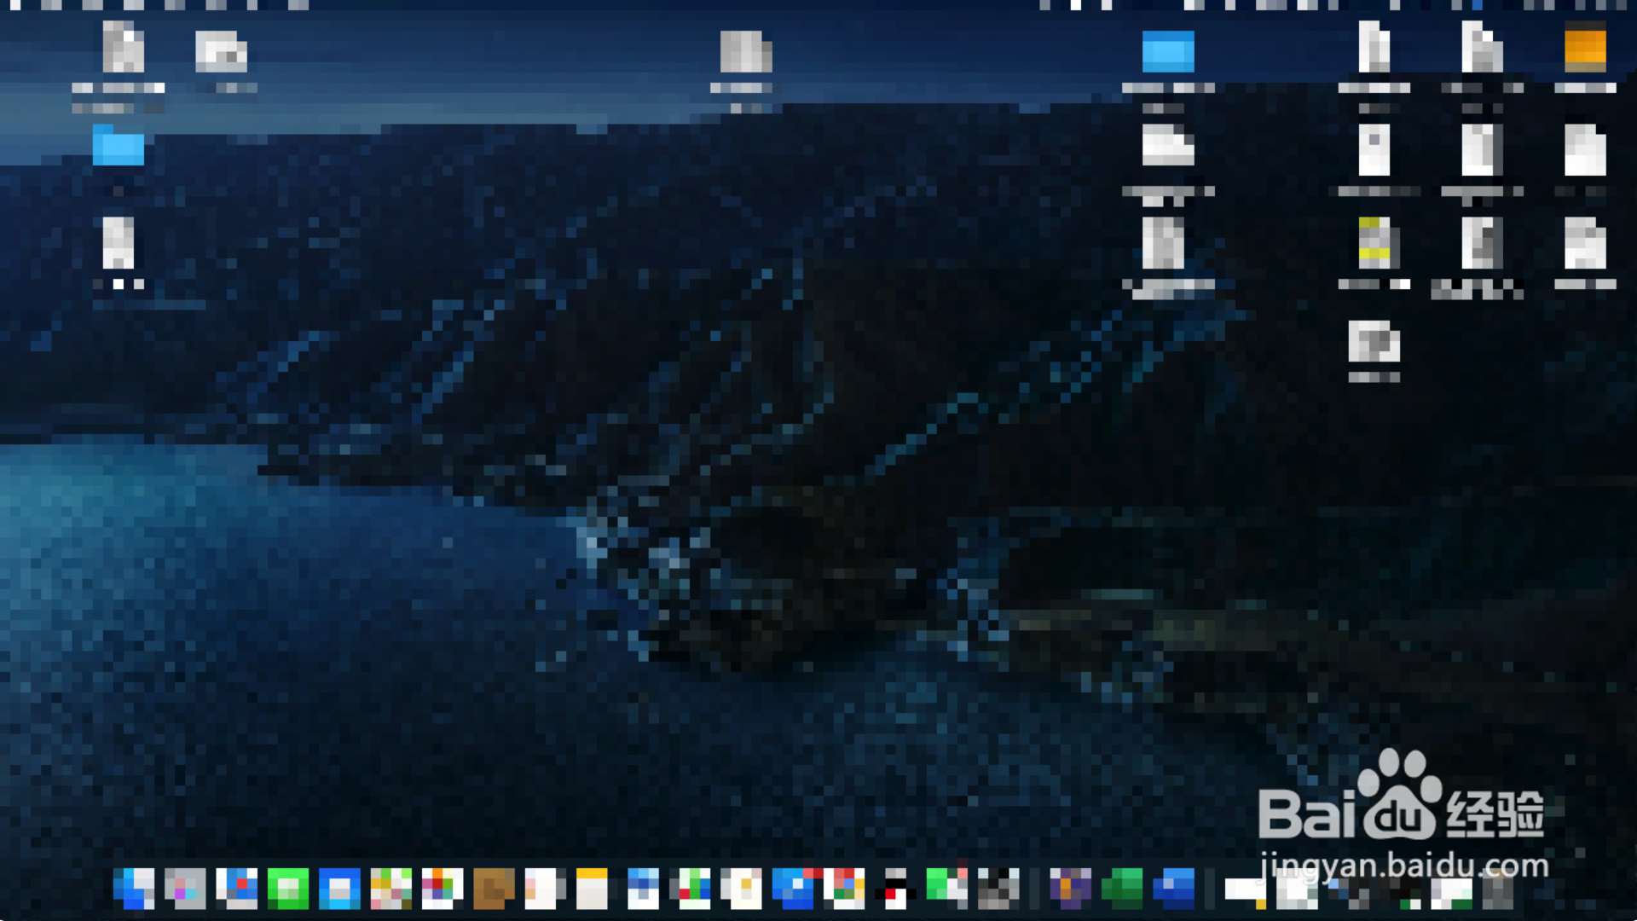Open the yellow-topped Notes app in the dock
Image resolution: width=1637 pixels, height=921 pixels.
592,889
